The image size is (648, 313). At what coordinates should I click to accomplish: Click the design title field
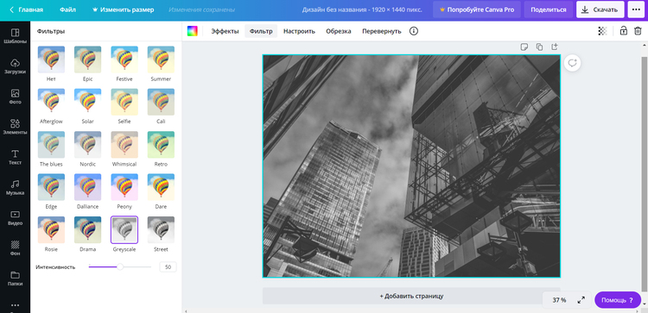tap(362, 9)
